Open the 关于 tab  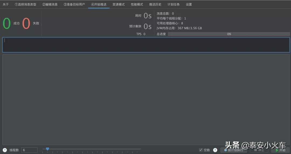click(6, 4)
